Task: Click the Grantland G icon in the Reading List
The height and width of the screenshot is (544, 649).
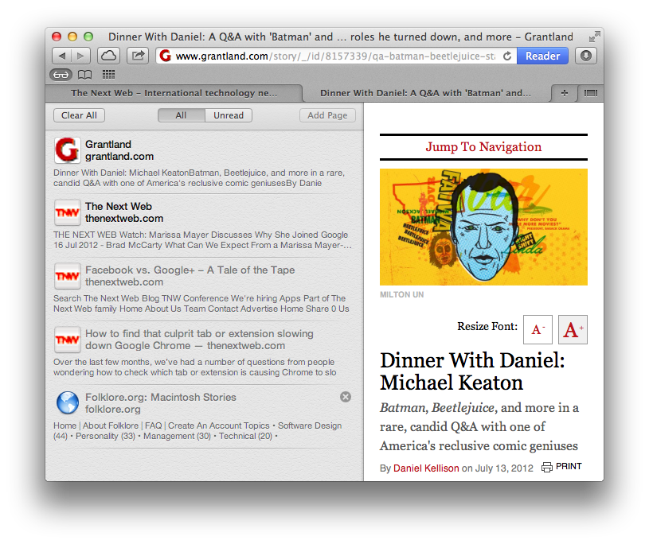Action: (67, 150)
